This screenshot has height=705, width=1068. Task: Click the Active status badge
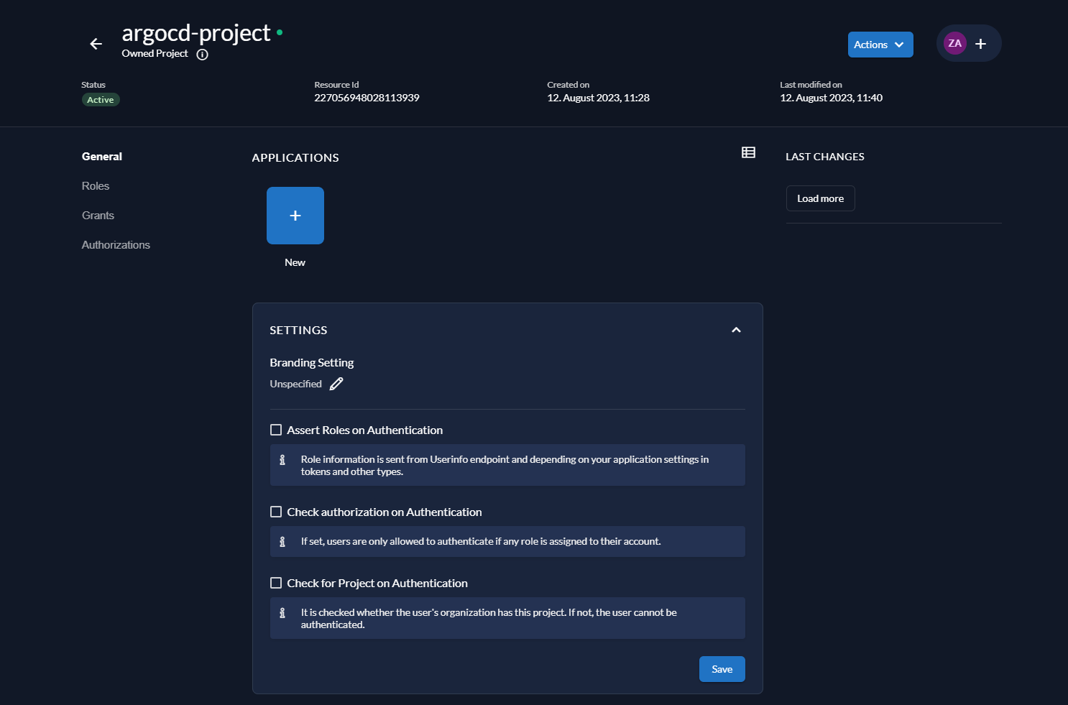[x=101, y=99]
